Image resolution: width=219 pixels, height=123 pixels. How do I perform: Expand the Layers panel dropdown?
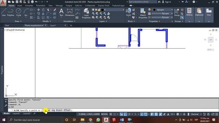tap(103, 21)
